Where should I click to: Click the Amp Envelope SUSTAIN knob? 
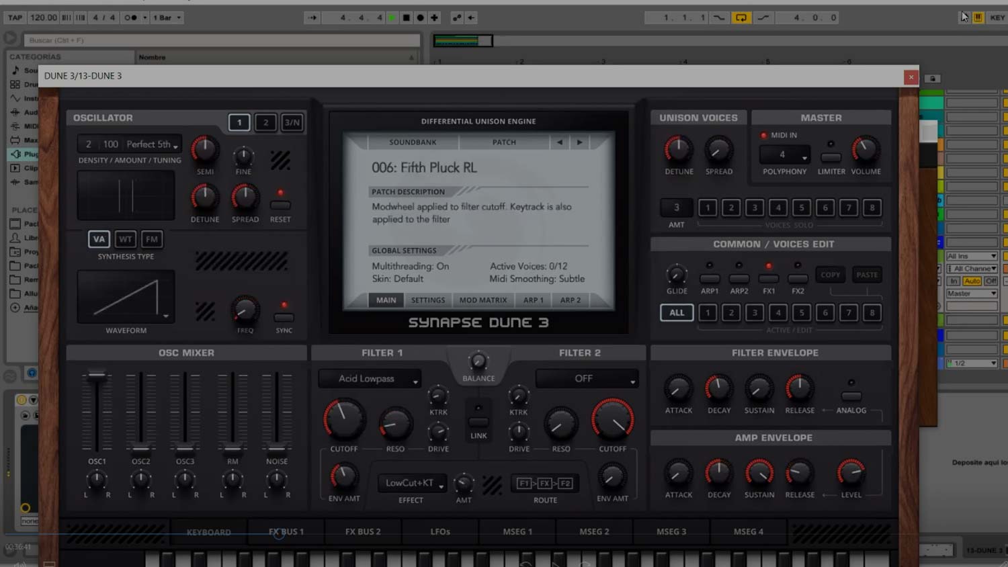coord(759,474)
